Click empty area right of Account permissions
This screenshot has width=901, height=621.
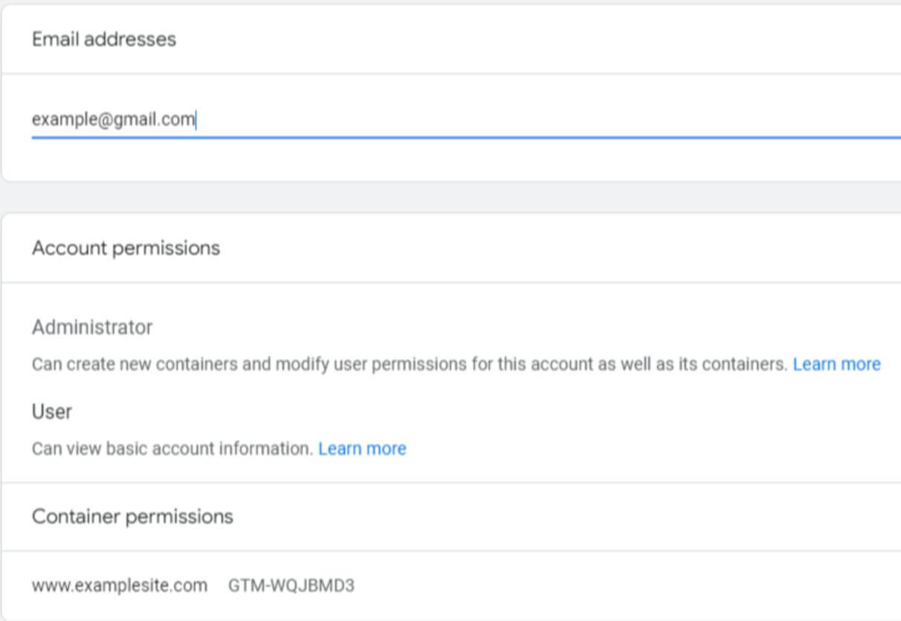pyautogui.click(x=558, y=247)
